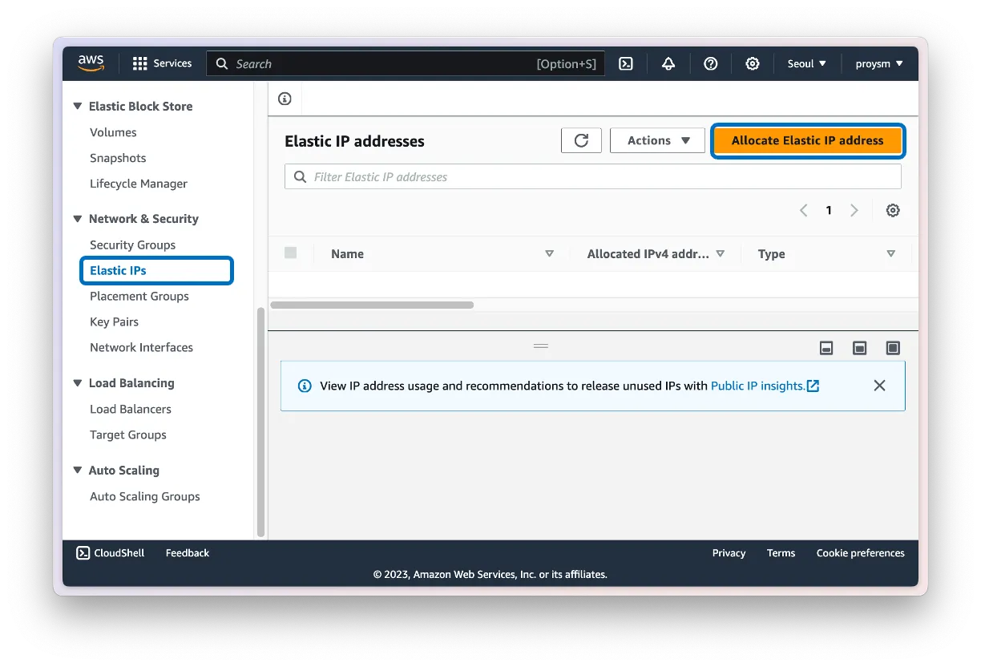Select all rows checkbox in table header
981x667 pixels.
[x=291, y=253]
